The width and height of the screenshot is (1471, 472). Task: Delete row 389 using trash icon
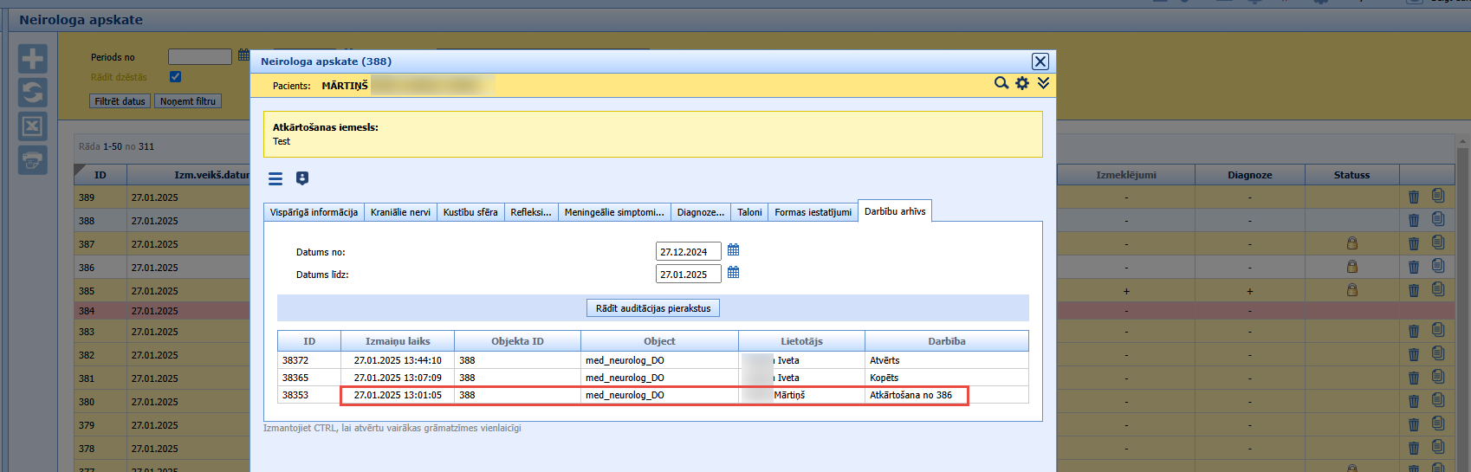click(1414, 197)
